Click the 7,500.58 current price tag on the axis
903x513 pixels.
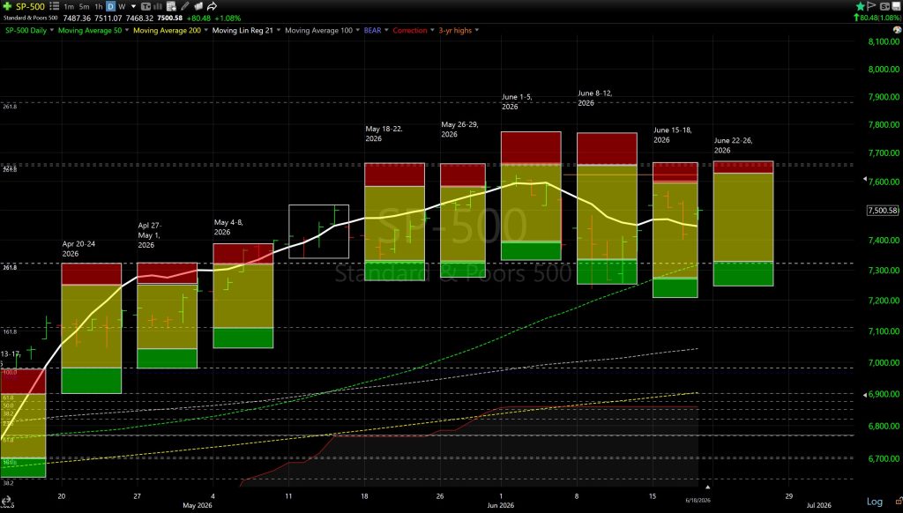tap(882, 211)
